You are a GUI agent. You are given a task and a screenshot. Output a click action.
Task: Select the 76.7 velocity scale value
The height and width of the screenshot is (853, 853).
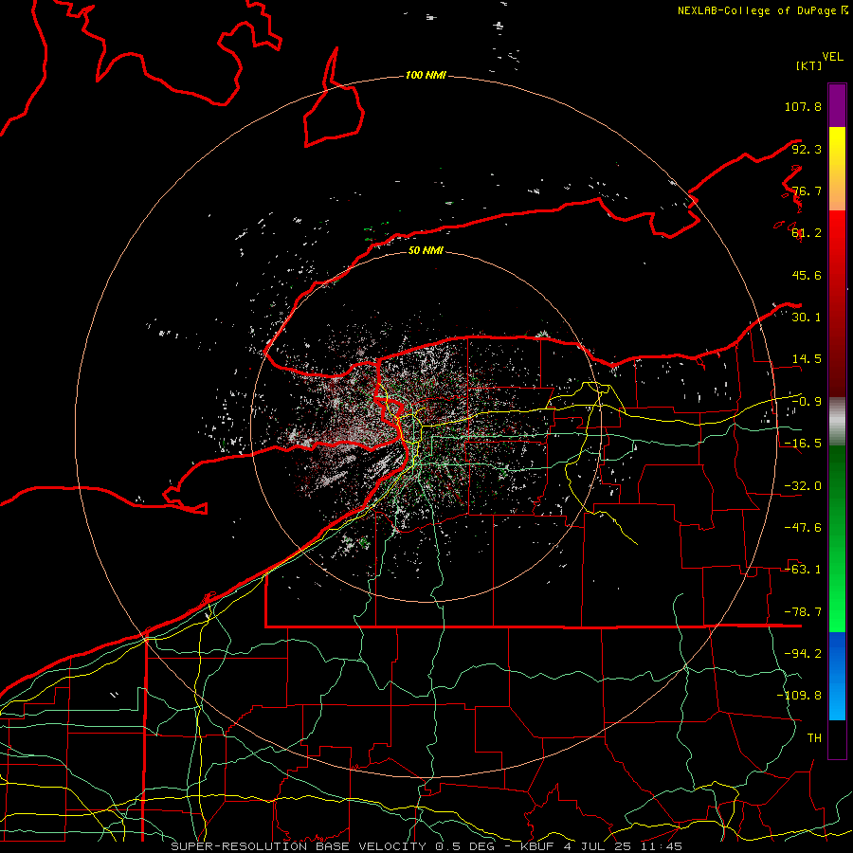click(x=807, y=191)
